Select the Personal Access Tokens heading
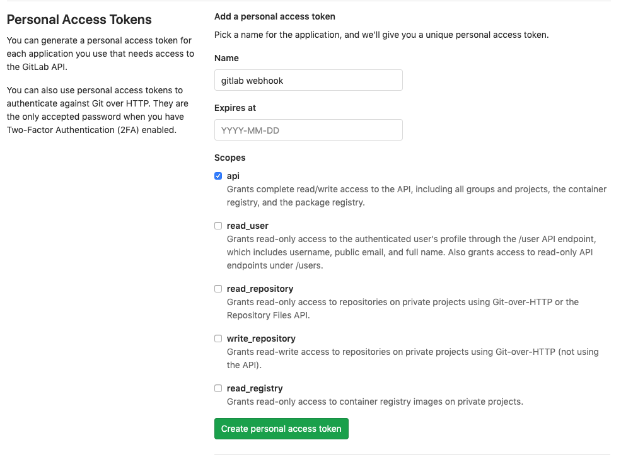 pyautogui.click(x=79, y=20)
